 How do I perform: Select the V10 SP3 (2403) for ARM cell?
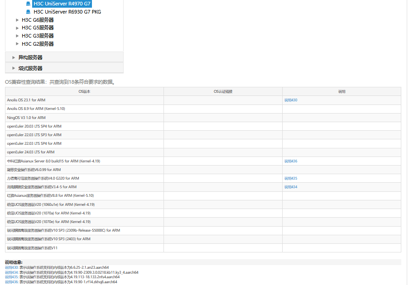84,239
